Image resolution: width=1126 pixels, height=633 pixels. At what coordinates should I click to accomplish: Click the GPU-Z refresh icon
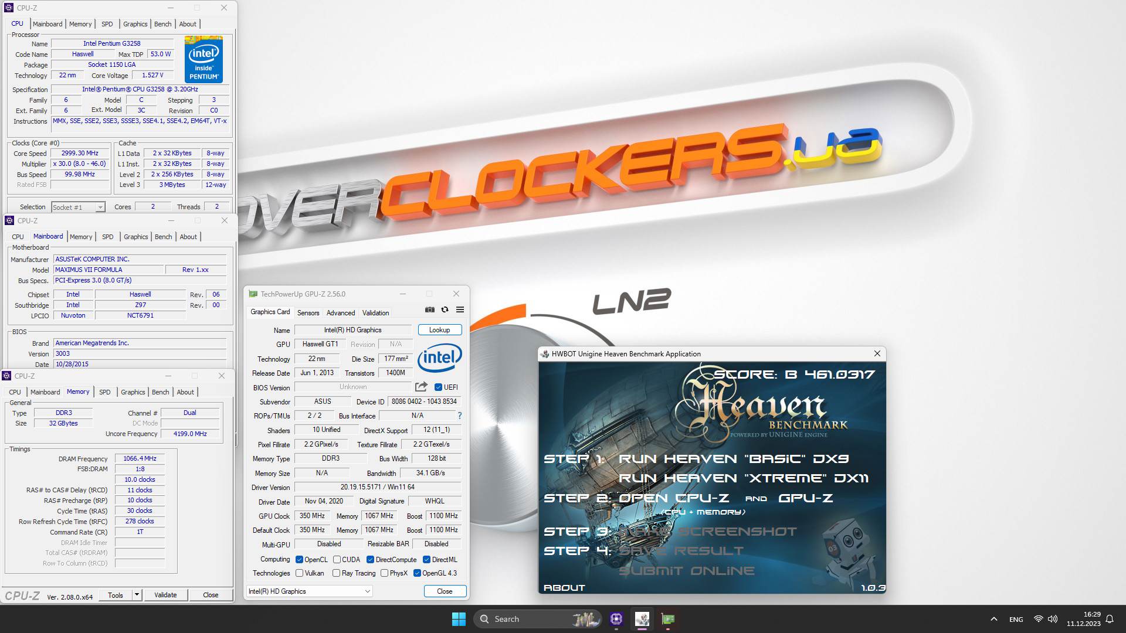[445, 309]
